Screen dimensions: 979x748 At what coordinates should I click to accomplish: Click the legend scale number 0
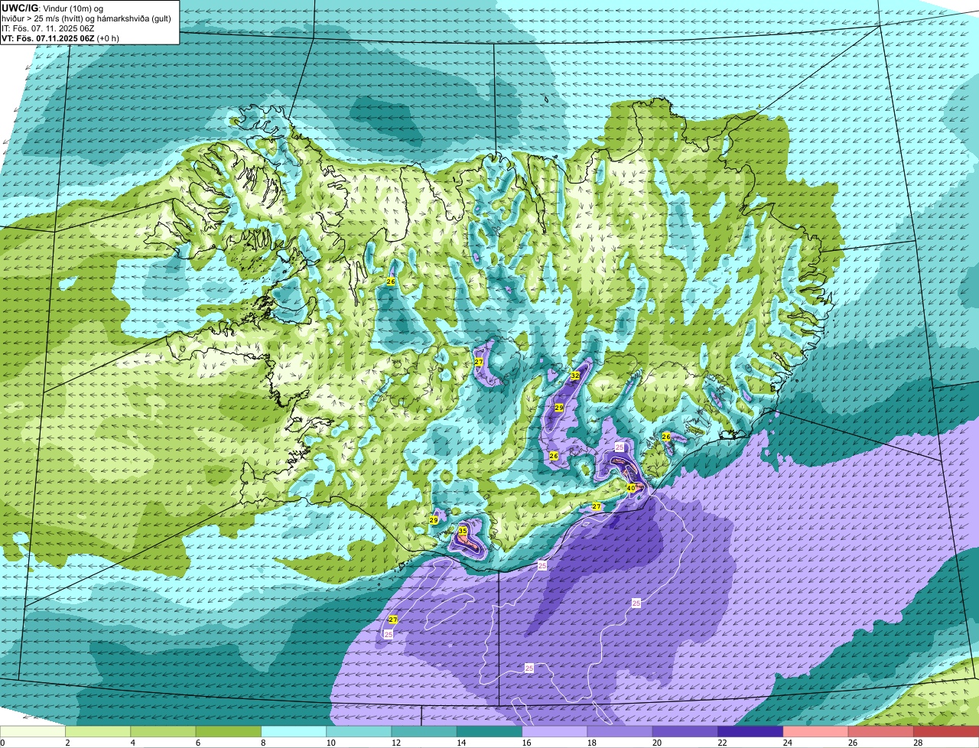click(x=2, y=743)
